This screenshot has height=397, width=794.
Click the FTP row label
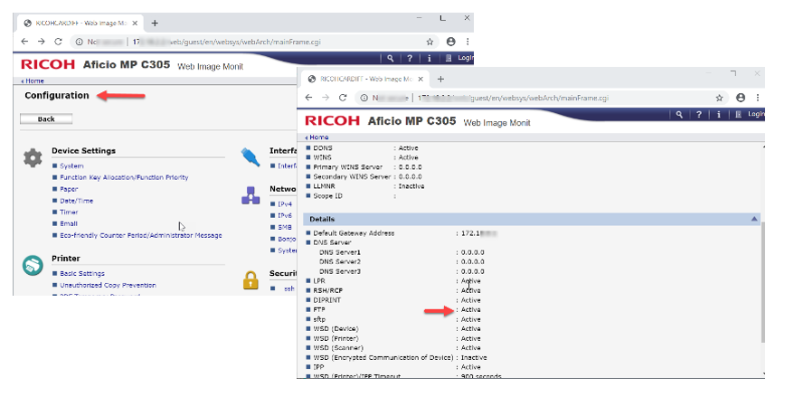(x=318, y=309)
